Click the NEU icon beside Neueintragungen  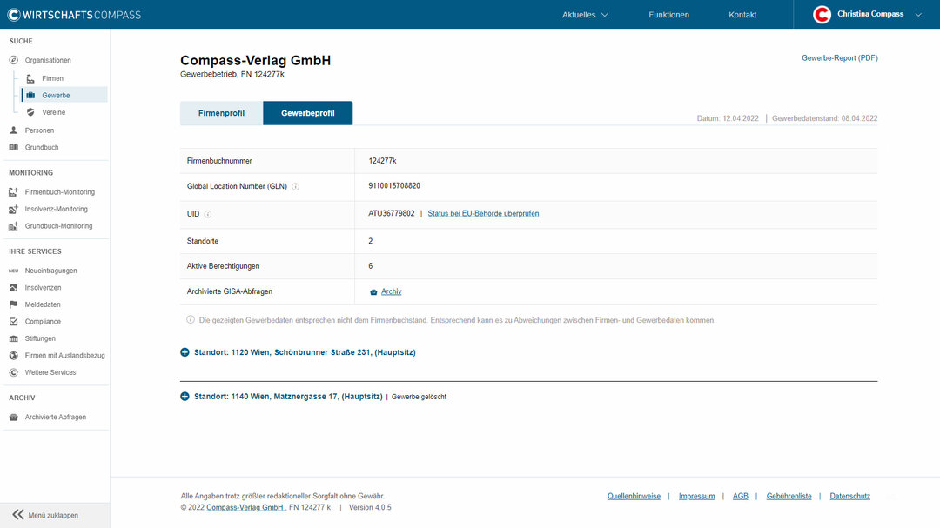pos(14,271)
